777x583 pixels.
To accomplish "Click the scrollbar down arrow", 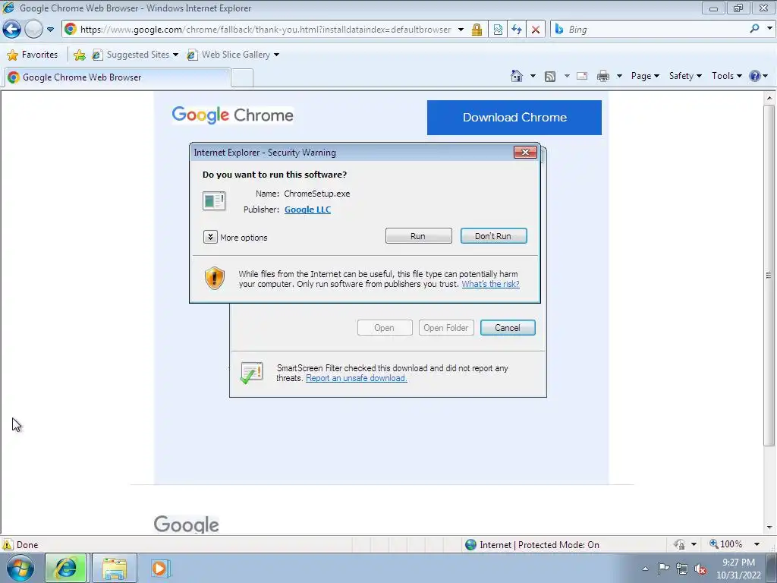I will (x=769, y=528).
